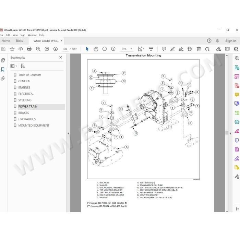This screenshot has height=240, width=240.
Task: Open the stamp tool
Action: 190,49
